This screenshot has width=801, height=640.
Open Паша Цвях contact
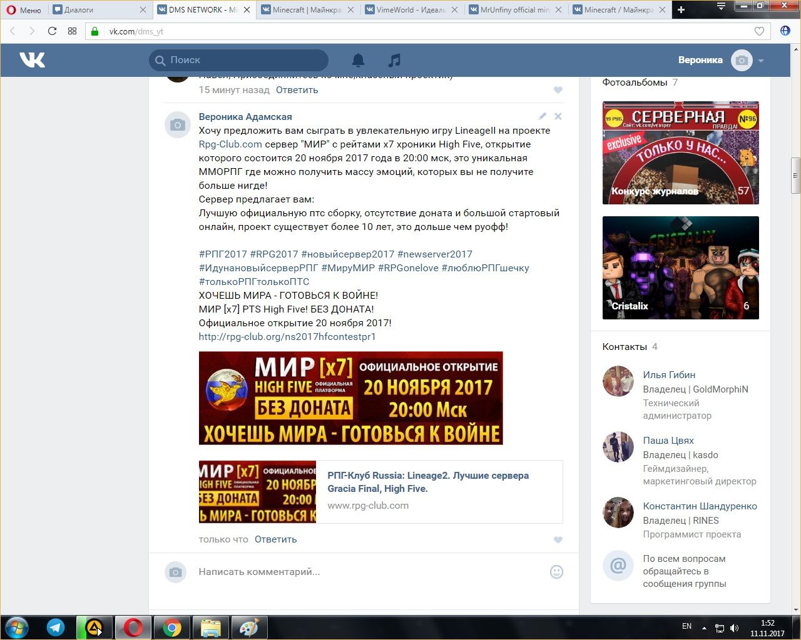pyautogui.click(x=668, y=441)
